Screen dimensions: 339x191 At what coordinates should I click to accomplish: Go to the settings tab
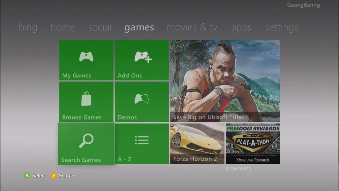(282, 28)
